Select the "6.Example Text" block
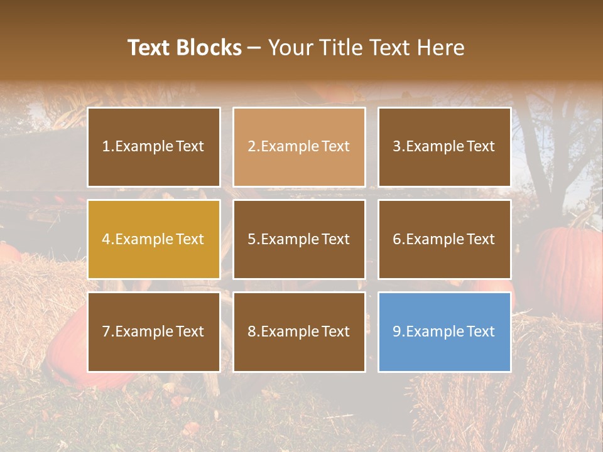 click(444, 239)
